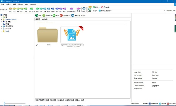Open the file filter combo box
The height and width of the screenshot is (106, 176).
click(132, 11)
